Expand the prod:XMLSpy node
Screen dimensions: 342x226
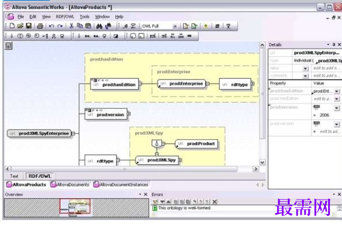180,160
